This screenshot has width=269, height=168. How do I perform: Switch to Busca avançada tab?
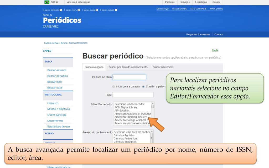click(x=94, y=67)
